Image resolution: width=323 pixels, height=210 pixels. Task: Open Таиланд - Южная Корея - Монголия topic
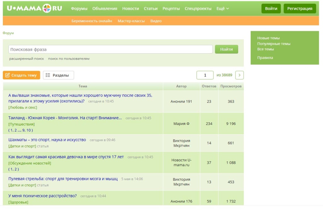65,118
